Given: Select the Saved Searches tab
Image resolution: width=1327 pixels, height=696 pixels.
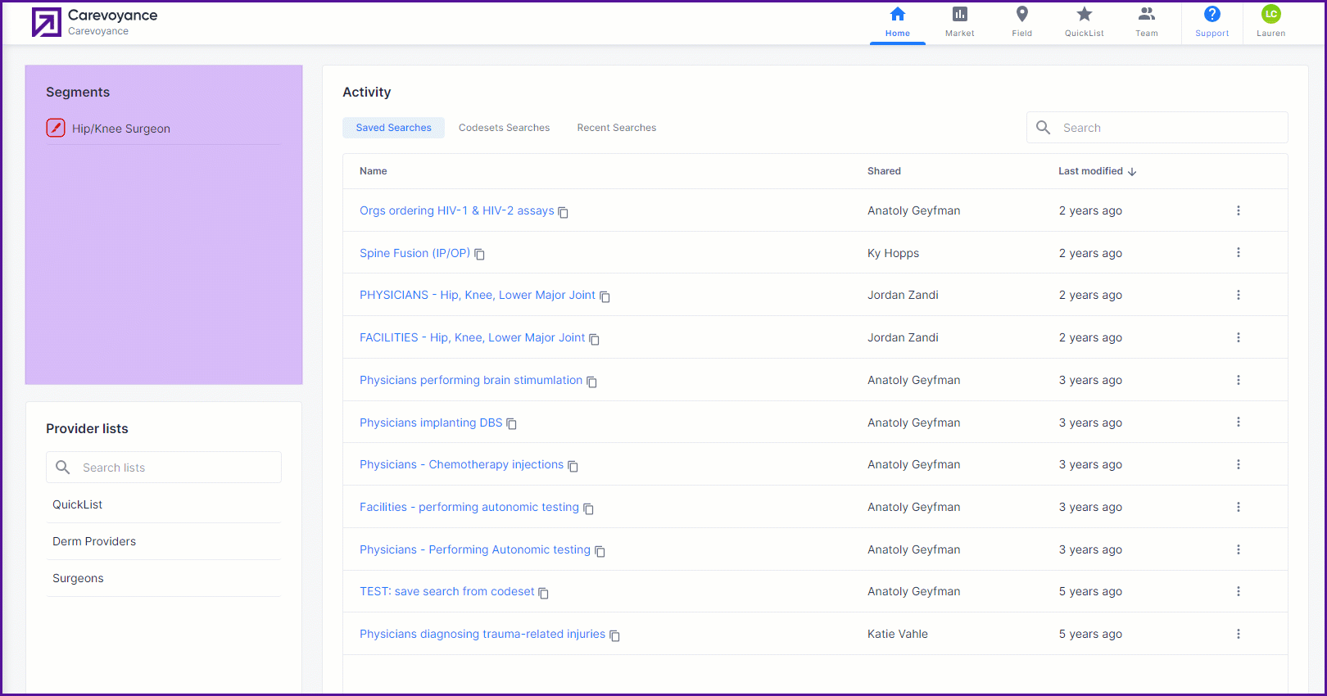Looking at the screenshot, I should (x=393, y=128).
